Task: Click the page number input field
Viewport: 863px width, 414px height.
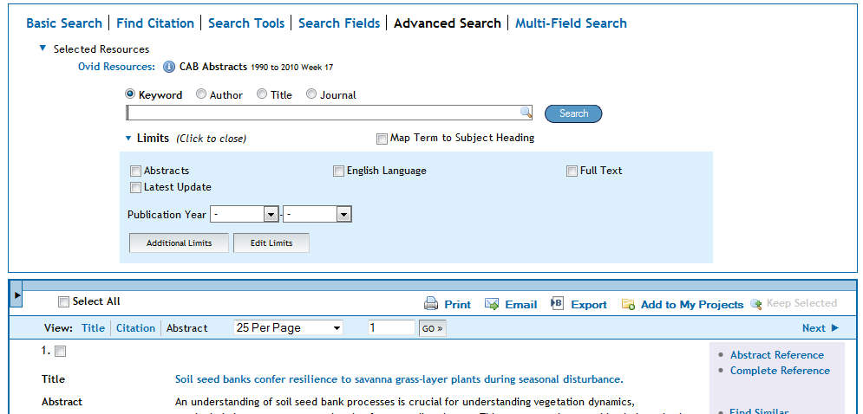Action: [x=391, y=327]
